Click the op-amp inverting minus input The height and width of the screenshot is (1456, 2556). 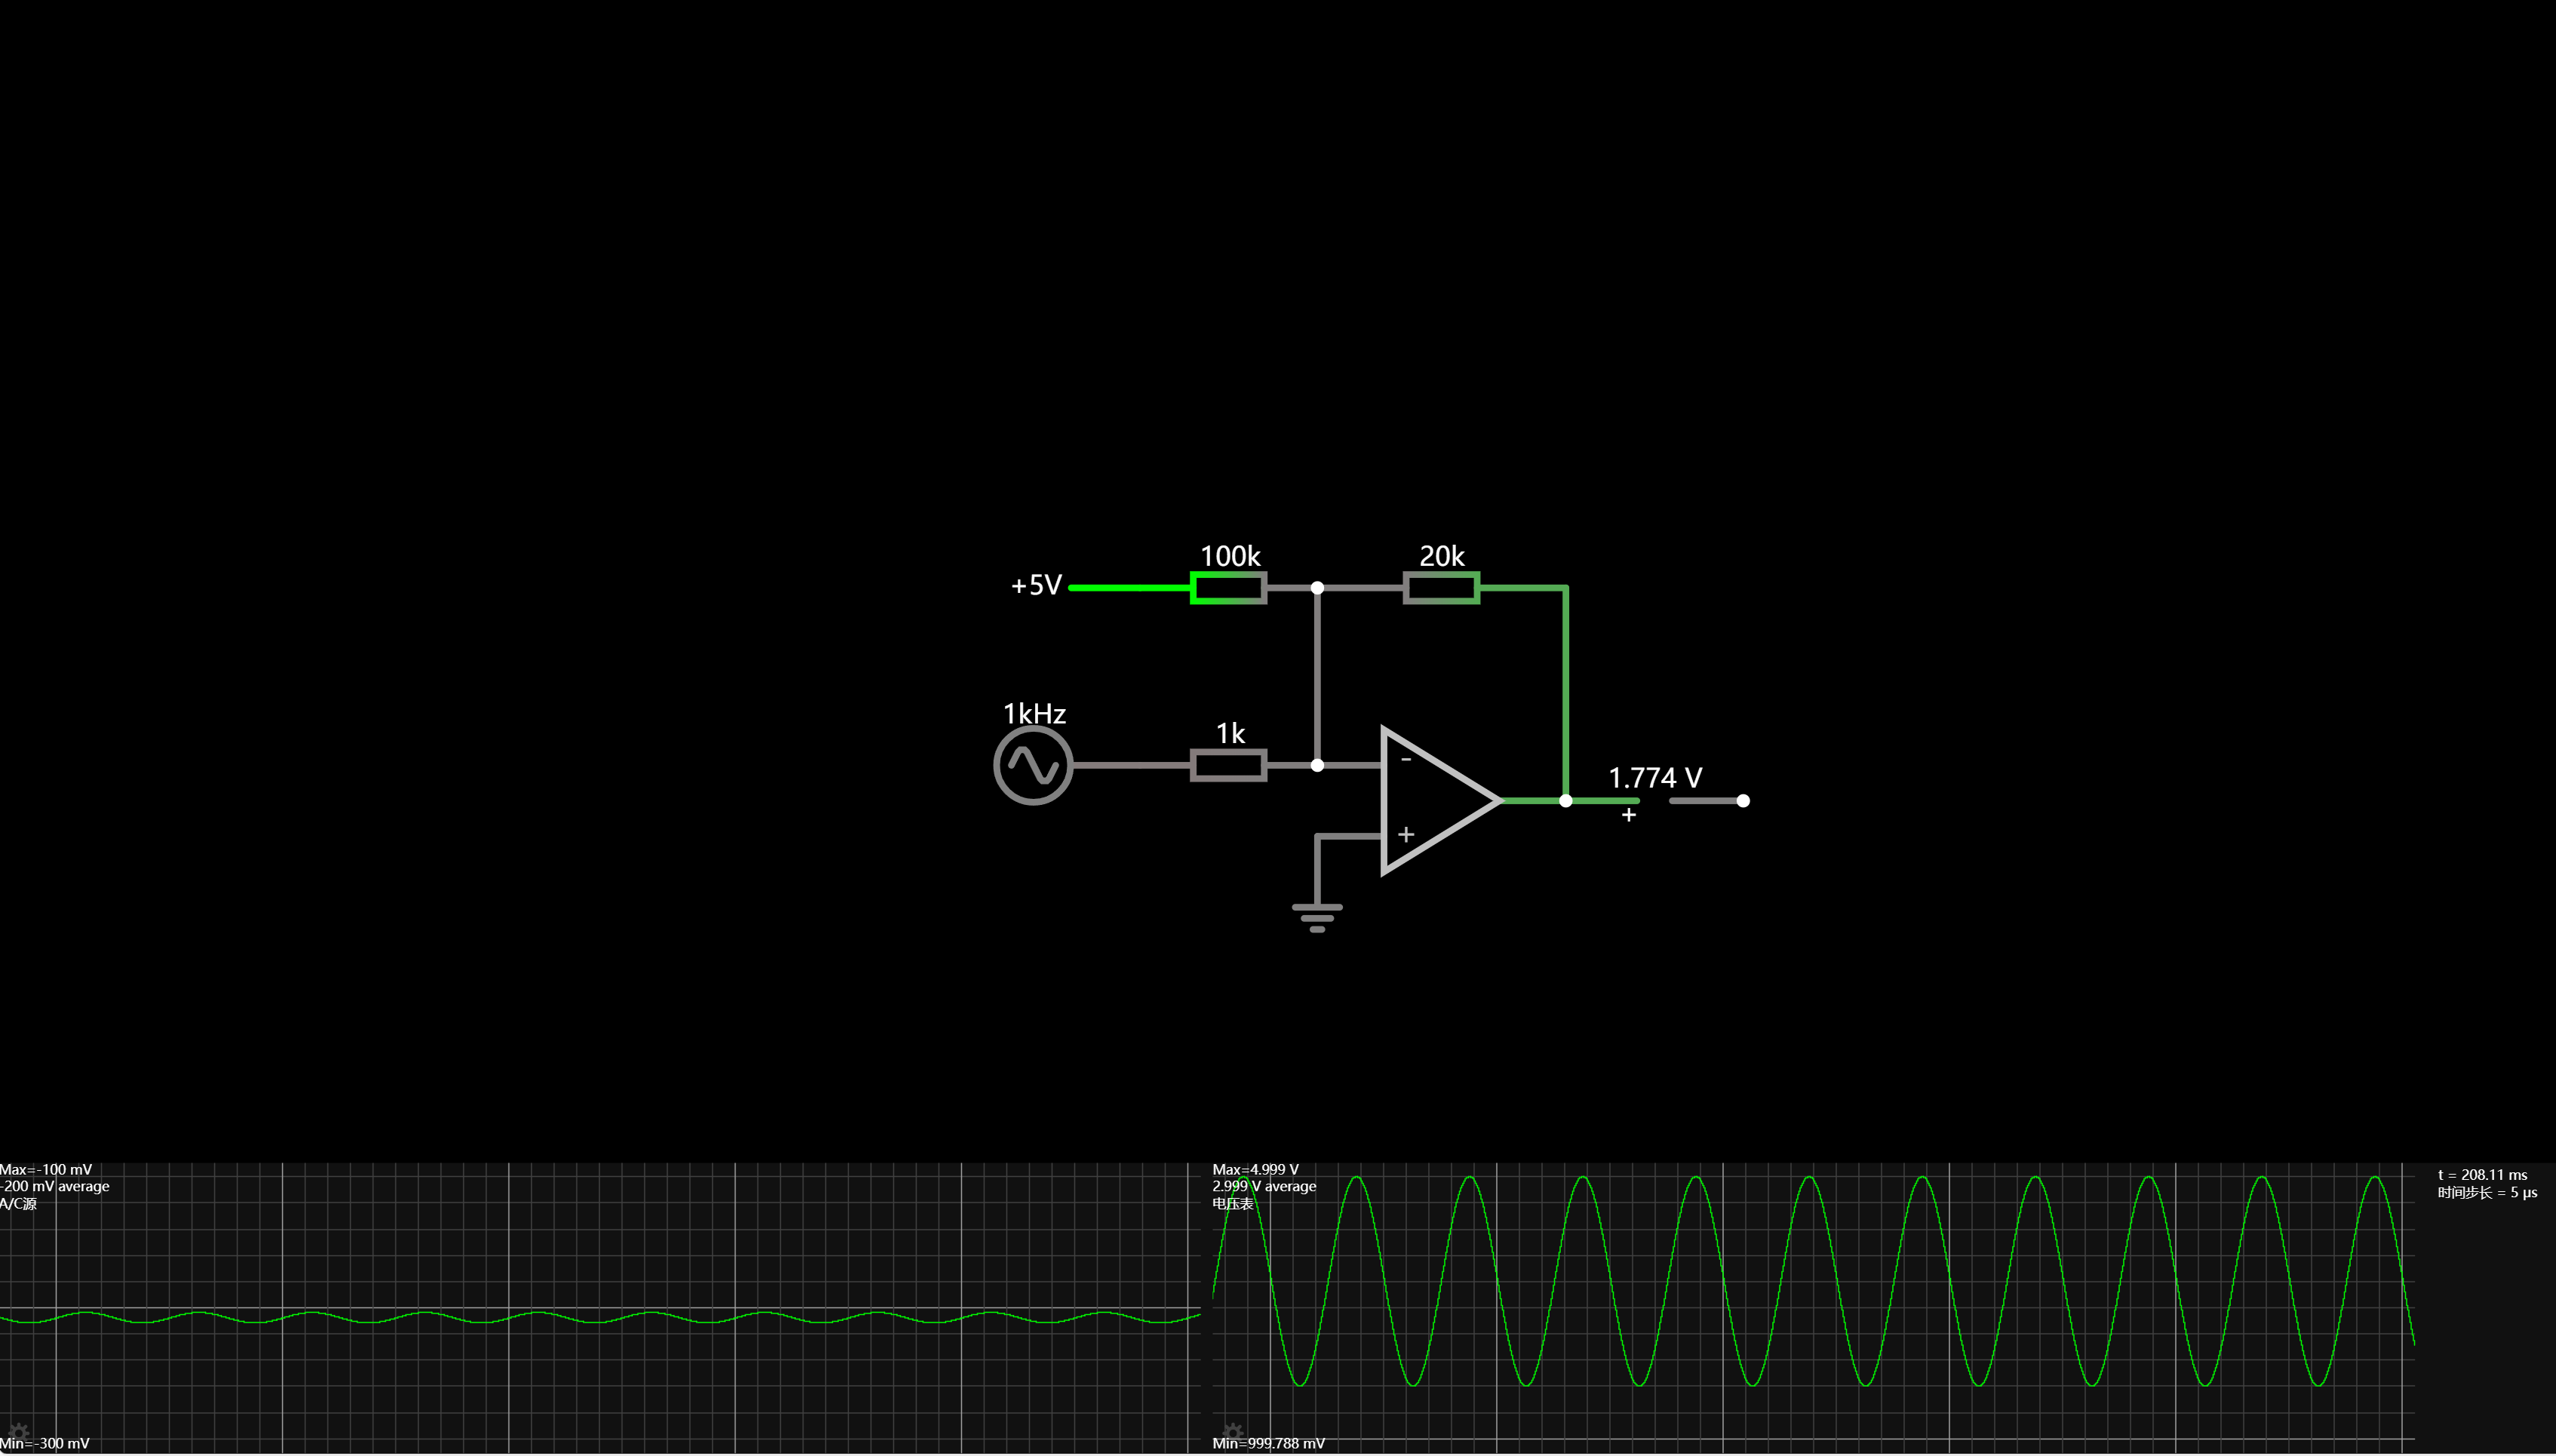(x=1406, y=760)
